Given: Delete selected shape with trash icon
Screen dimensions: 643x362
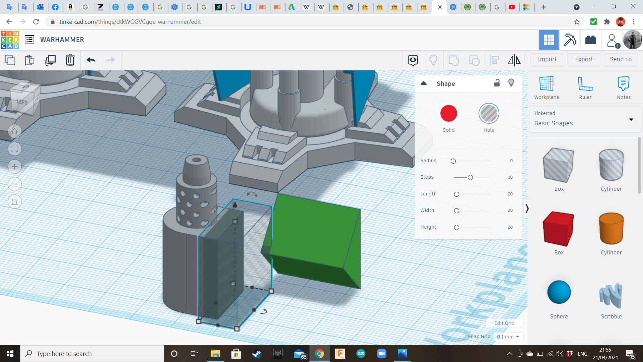Looking at the screenshot, I should coord(70,60).
